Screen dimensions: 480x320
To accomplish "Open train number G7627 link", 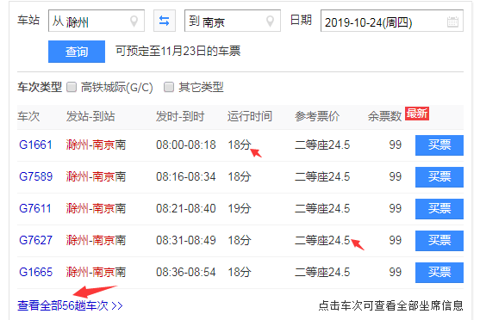I will 36,240.
